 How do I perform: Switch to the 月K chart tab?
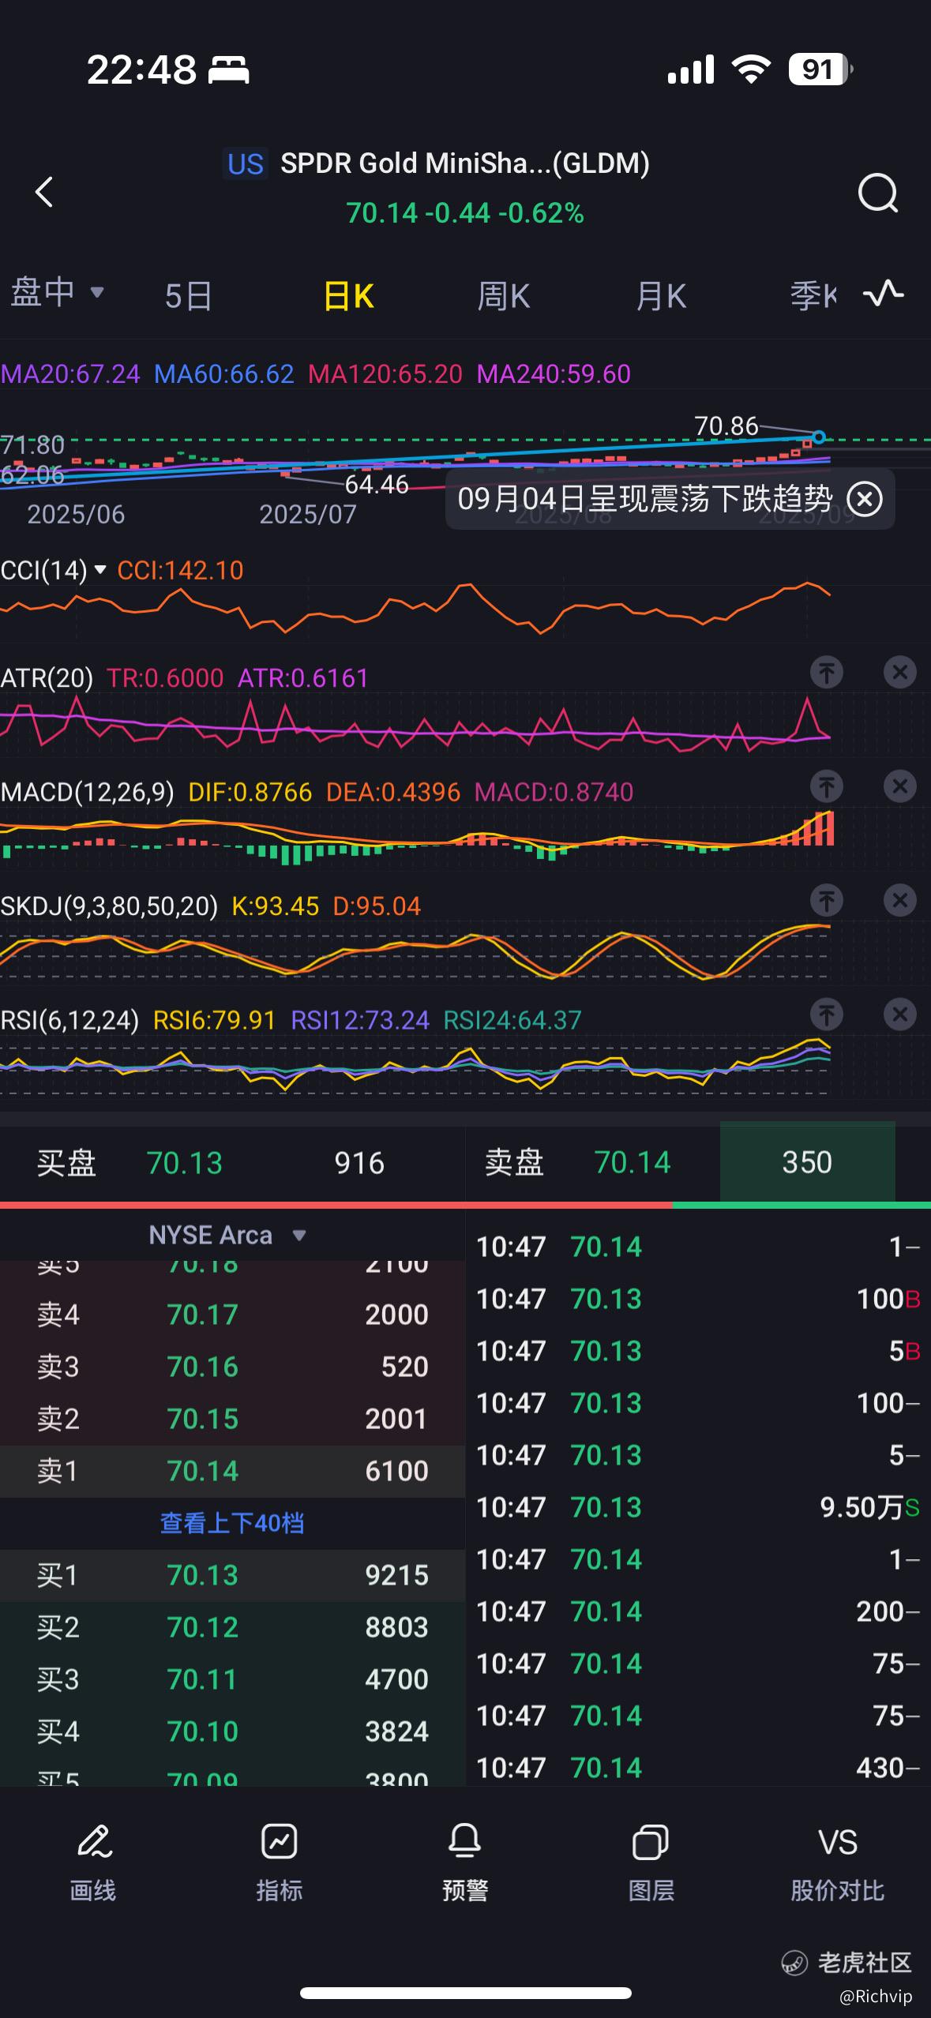click(661, 297)
